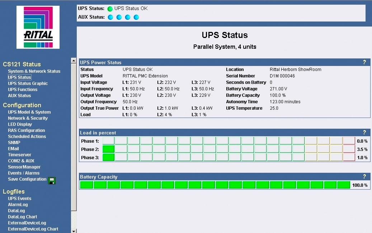This screenshot has width=372, height=233.
Task: Open help for Load in percent panel
Action: pos(364,132)
